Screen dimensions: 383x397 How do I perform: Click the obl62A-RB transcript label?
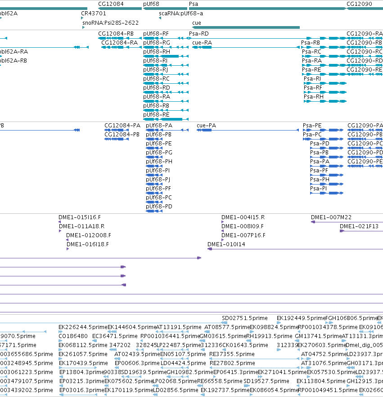(x=14, y=61)
